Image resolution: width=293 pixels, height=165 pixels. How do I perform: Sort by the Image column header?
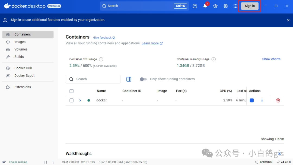162,91
